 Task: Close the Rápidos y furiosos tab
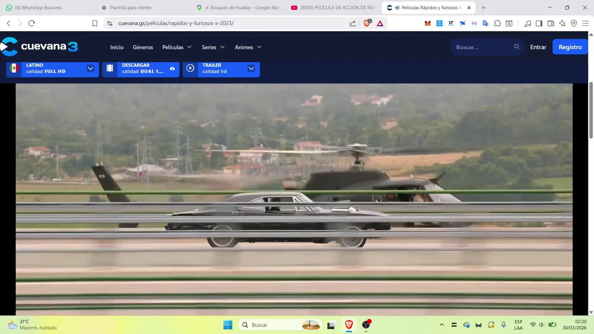(x=469, y=8)
